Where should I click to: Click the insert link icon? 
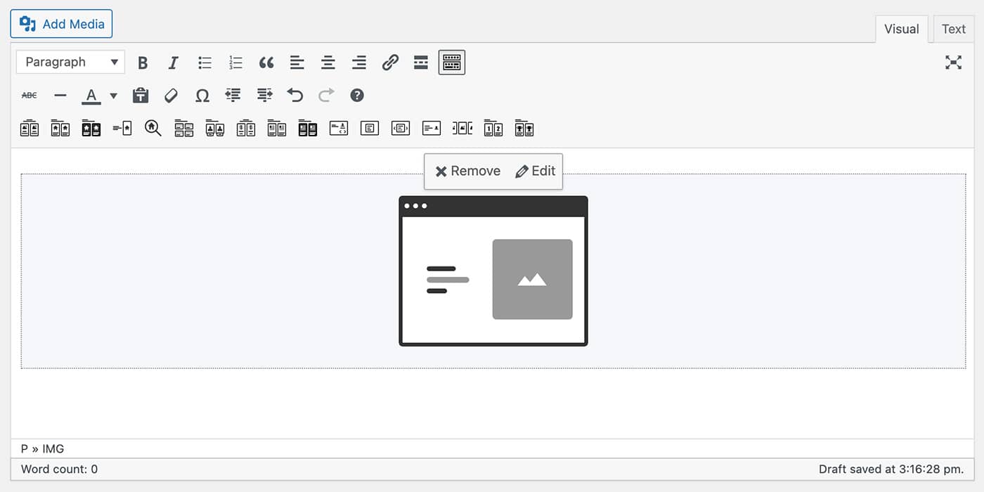coord(390,63)
